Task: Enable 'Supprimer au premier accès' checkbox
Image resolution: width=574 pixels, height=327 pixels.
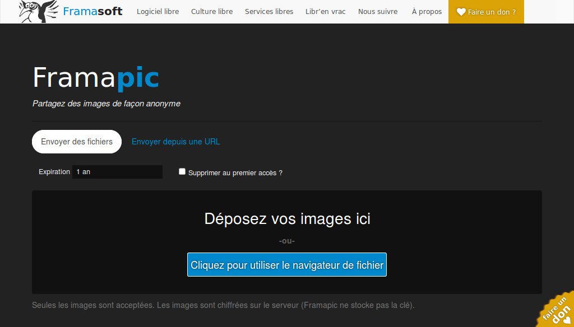Action: click(x=182, y=171)
